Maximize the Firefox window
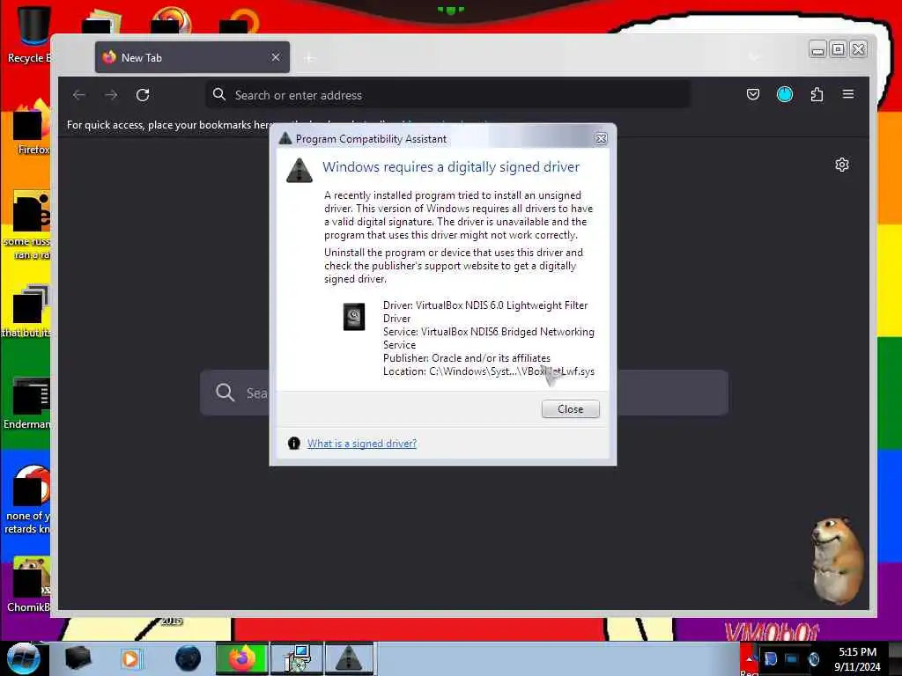This screenshot has height=676, width=902. (839, 49)
